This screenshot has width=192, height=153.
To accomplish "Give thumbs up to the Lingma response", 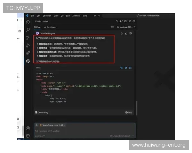I will click(x=126, y=33).
